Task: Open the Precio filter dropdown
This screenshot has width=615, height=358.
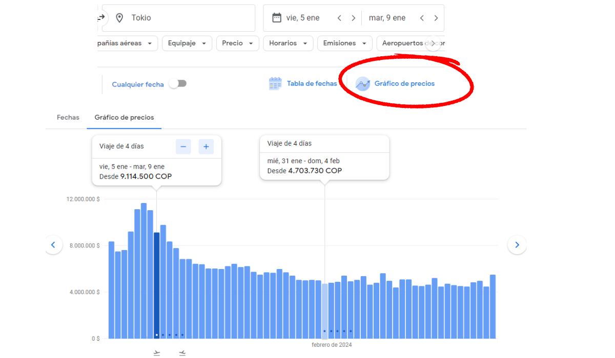Action: 238,43
